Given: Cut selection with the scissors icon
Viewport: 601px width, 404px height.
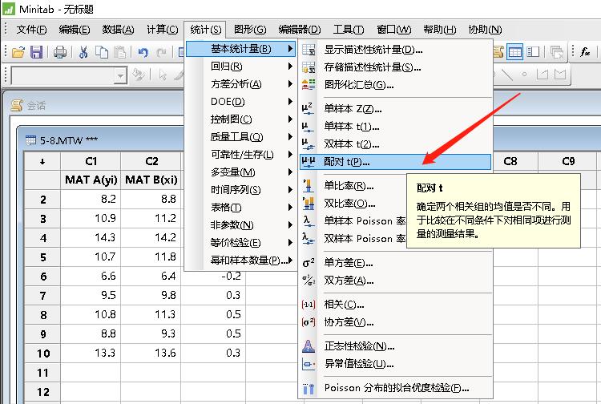Looking at the screenshot, I should coord(83,52).
